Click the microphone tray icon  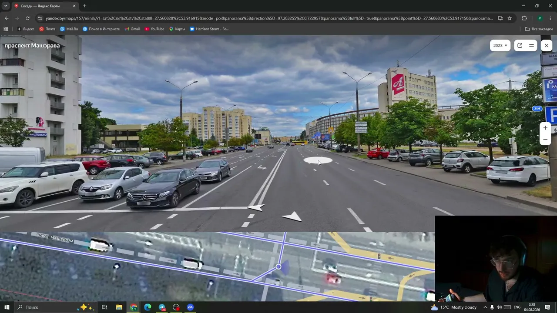click(x=492, y=307)
